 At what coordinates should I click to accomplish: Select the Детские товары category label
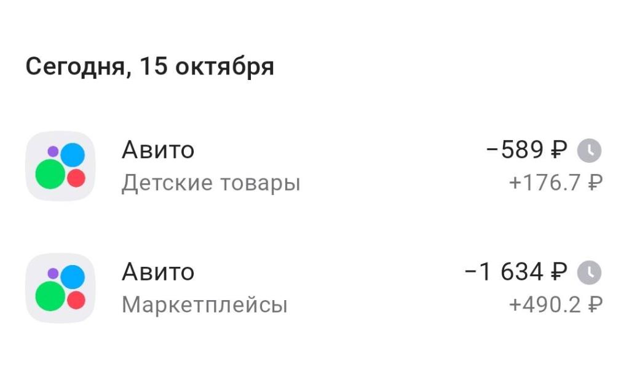[x=211, y=183]
